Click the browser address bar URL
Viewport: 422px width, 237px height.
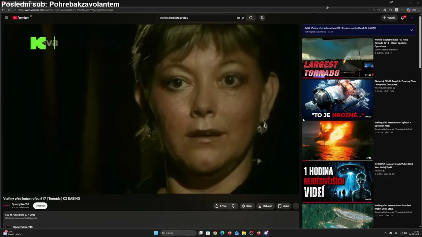(x=66, y=10)
